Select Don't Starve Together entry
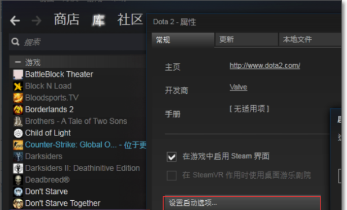Viewport: 347px width, 210px height. point(62,203)
